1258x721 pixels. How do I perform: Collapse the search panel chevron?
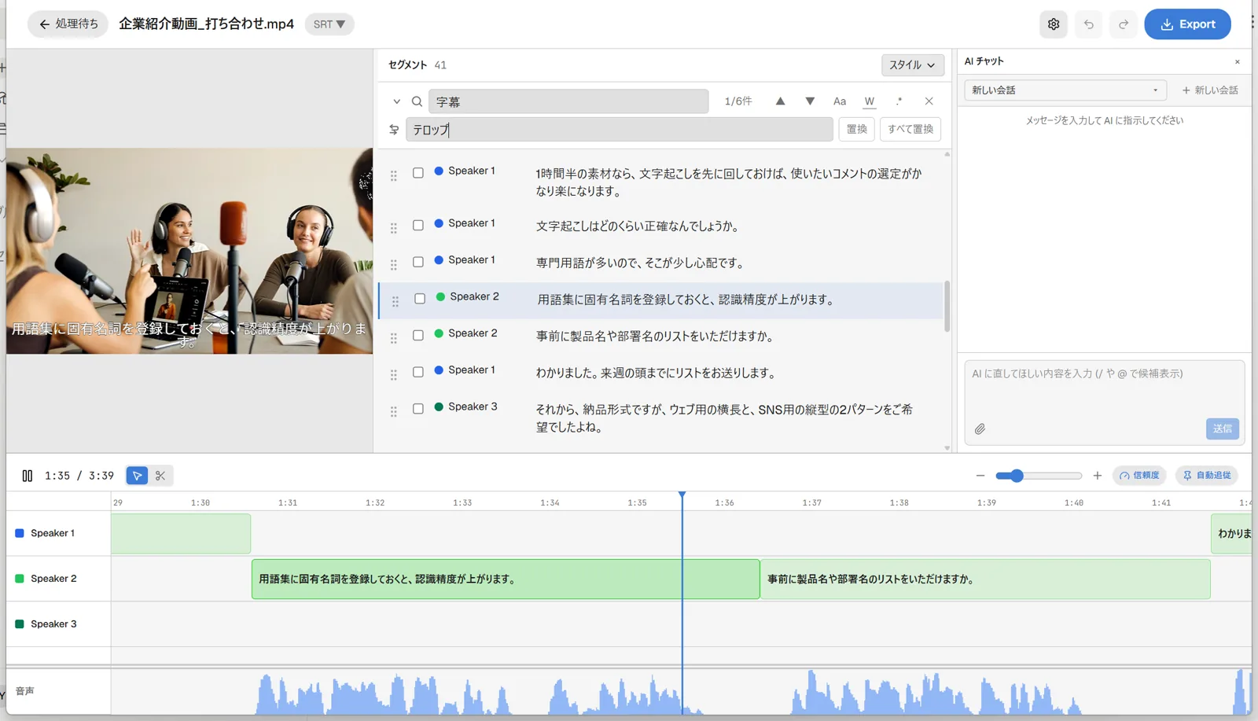396,101
